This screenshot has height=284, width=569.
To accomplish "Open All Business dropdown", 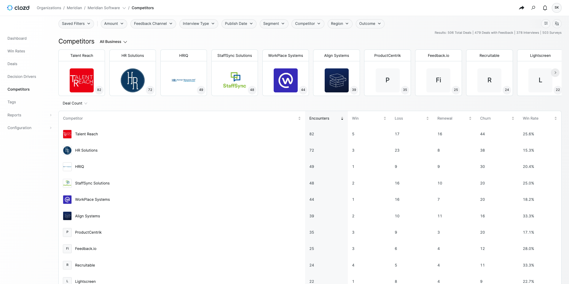I will click(114, 42).
